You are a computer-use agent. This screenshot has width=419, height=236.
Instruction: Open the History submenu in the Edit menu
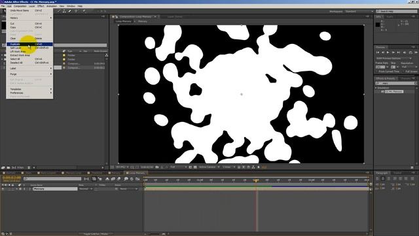pyautogui.click(x=29, y=18)
